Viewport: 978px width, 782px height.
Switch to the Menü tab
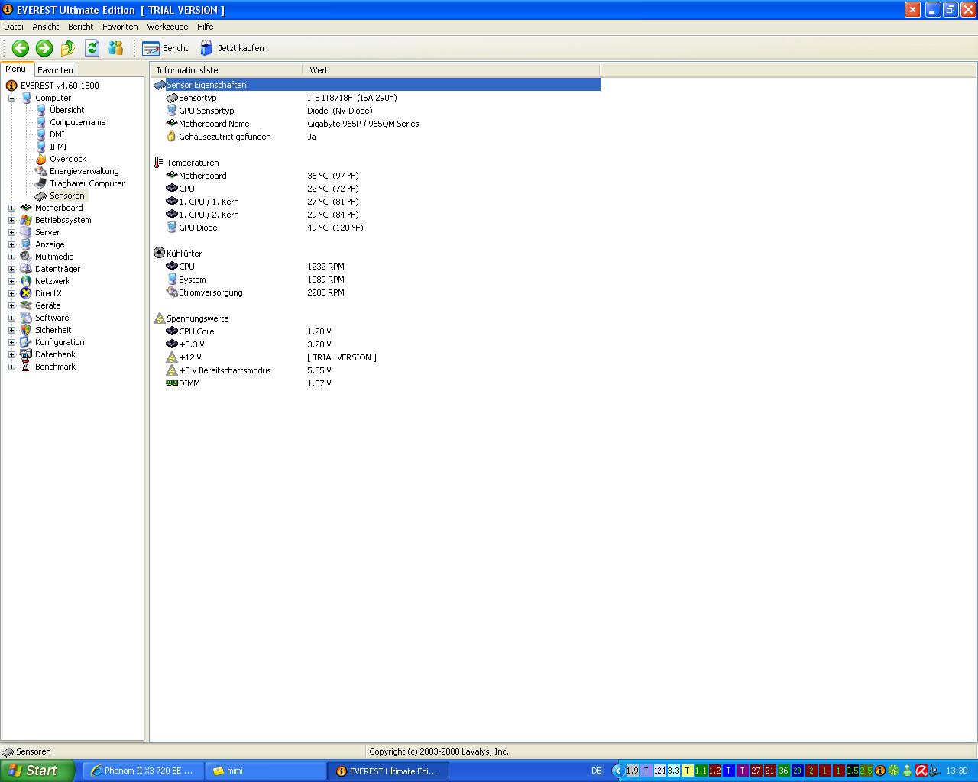click(x=16, y=69)
